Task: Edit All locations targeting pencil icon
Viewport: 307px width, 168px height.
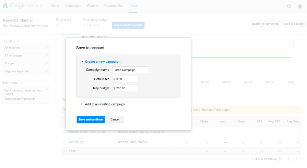Action: 46,48
